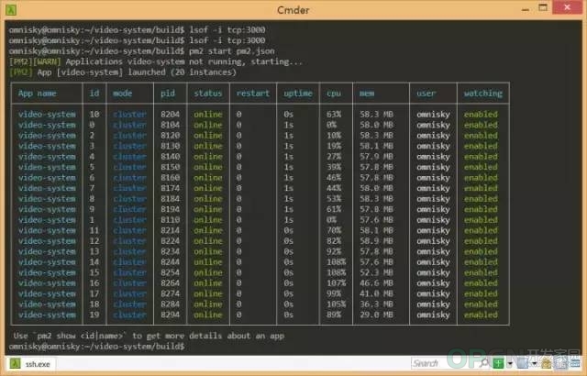Click the "mode" column header
Viewport: 587px width, 376px height.
[x=122, y=94]
